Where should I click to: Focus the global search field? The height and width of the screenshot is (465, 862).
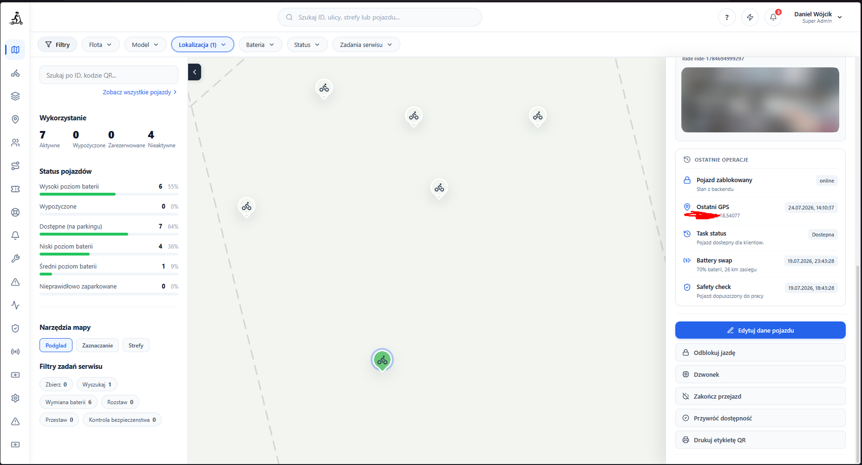[x=380, y=17]
